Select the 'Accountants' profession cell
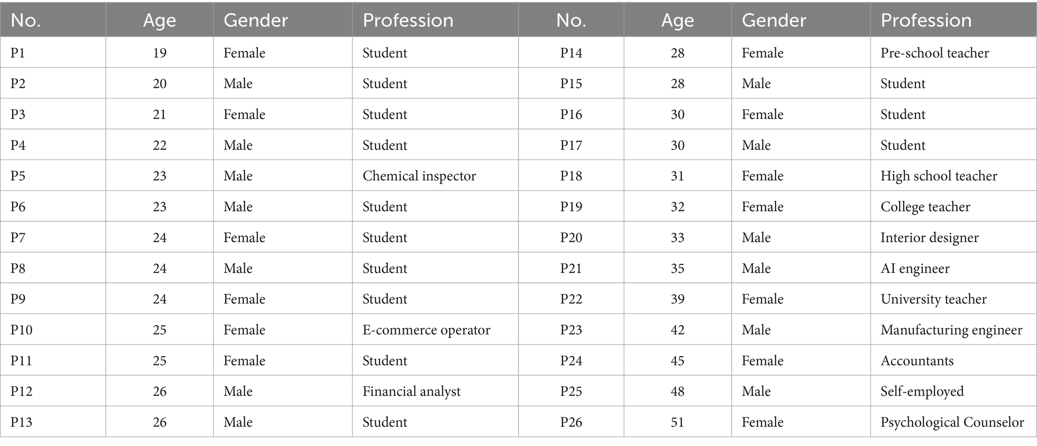Image resolution: width=1037 pixels, height=446 pixels. tap(917, 361)
